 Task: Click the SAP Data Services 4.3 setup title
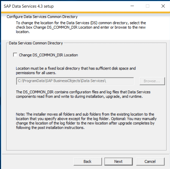coord(29,6)
